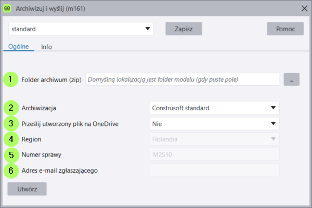Click green marker number 1
Image resolution: width=312 pixels, height=208 pixels.
(10, 80)
